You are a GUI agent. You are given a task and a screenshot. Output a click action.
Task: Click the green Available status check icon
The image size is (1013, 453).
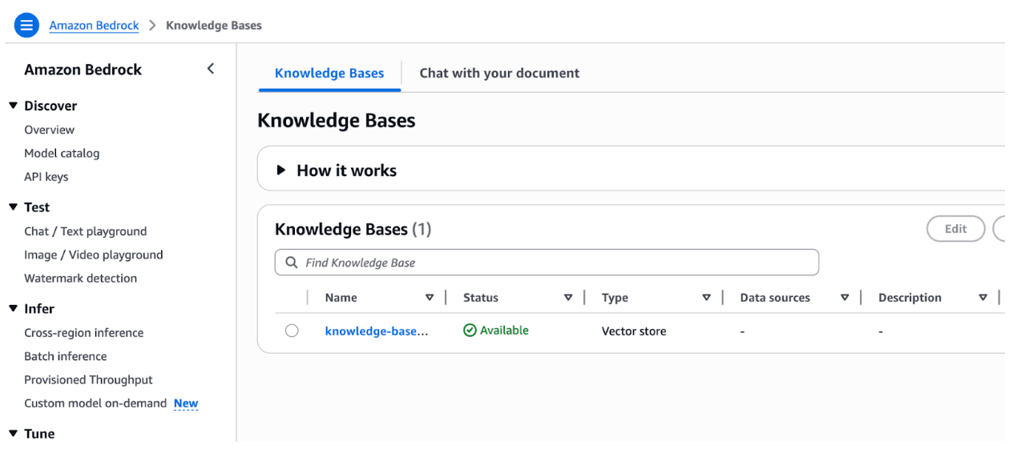tap(470, 331)
